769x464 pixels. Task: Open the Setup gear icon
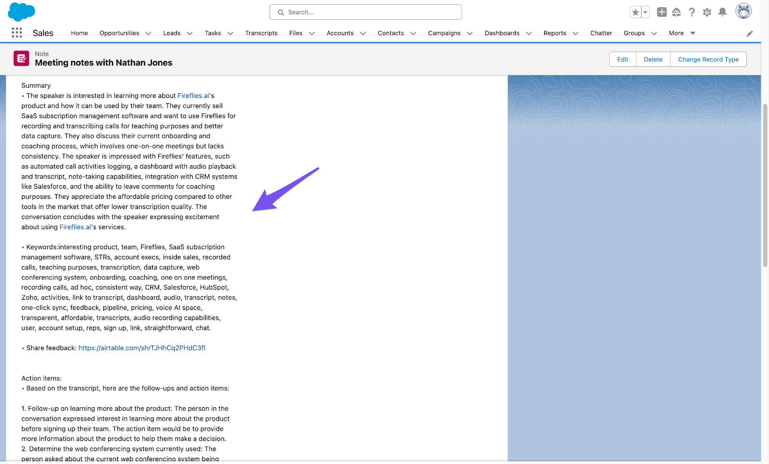pyautogui.click(x=707, y=12)
